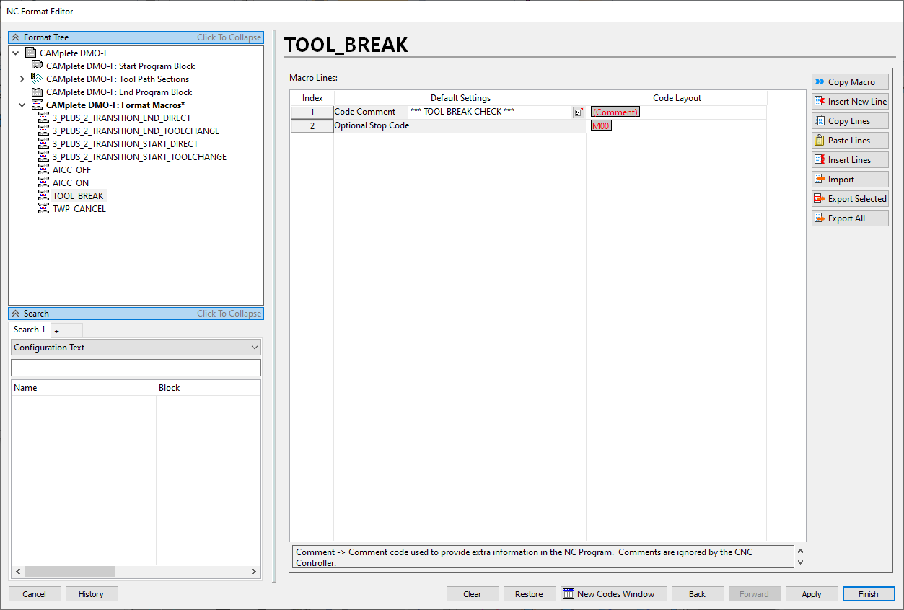The height and width of the screenshot is (610, 904).
Task: Click the Restore button
Action: [x=530, y=594]
